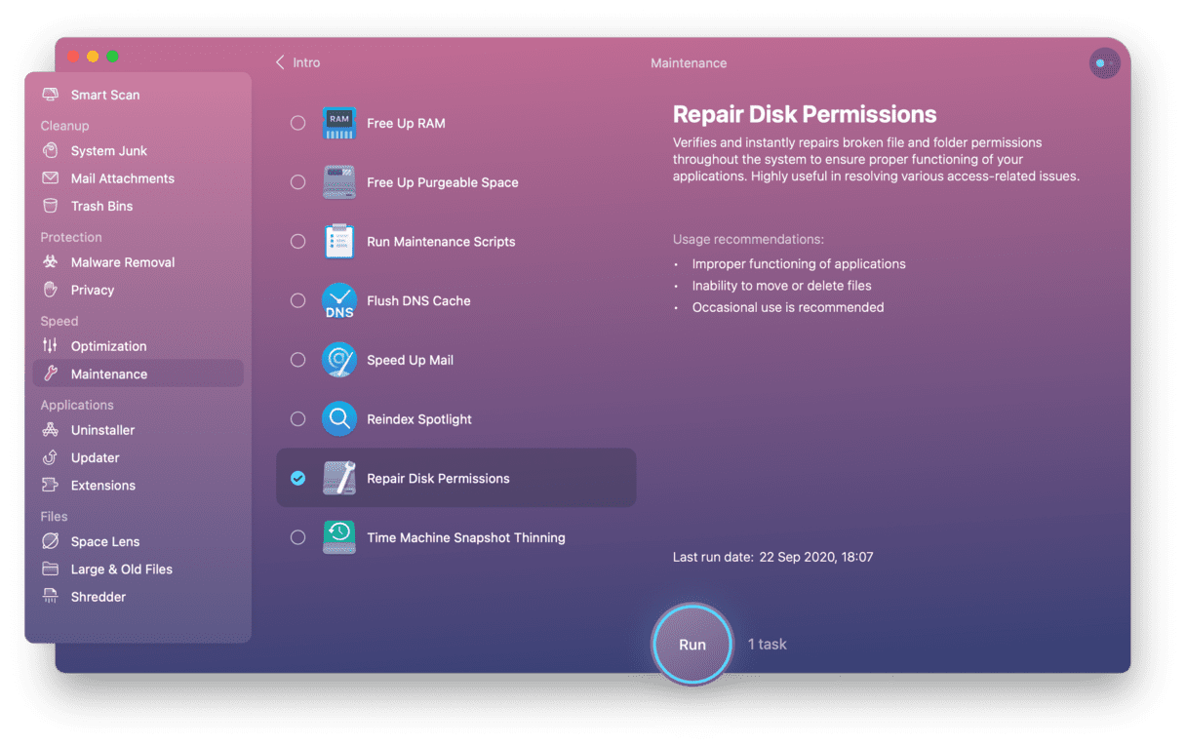Screen dimensions: 1186x746
Task: Open the Uninstaller module label
Action: point(102,430)
